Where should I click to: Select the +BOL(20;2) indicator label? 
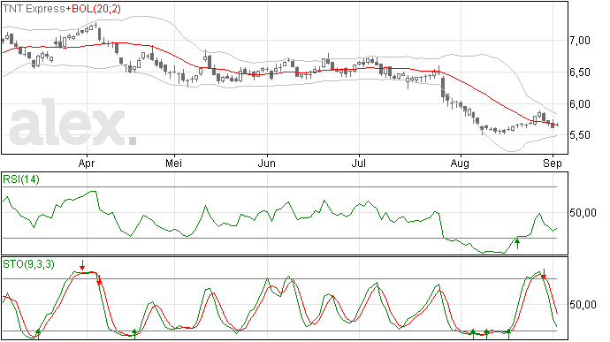(93, 9)
